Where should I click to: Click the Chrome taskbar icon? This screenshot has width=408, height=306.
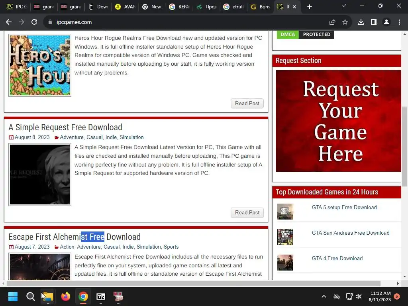tap(83, 296)
